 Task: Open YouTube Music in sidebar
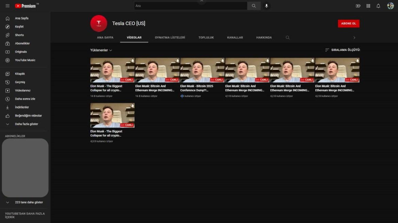click(25, 60)
